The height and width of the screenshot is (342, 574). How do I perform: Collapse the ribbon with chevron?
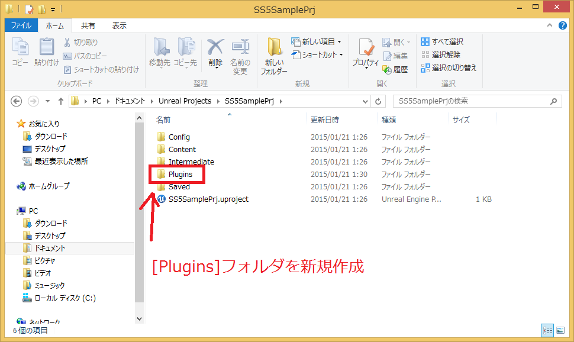tap(550, 25)
